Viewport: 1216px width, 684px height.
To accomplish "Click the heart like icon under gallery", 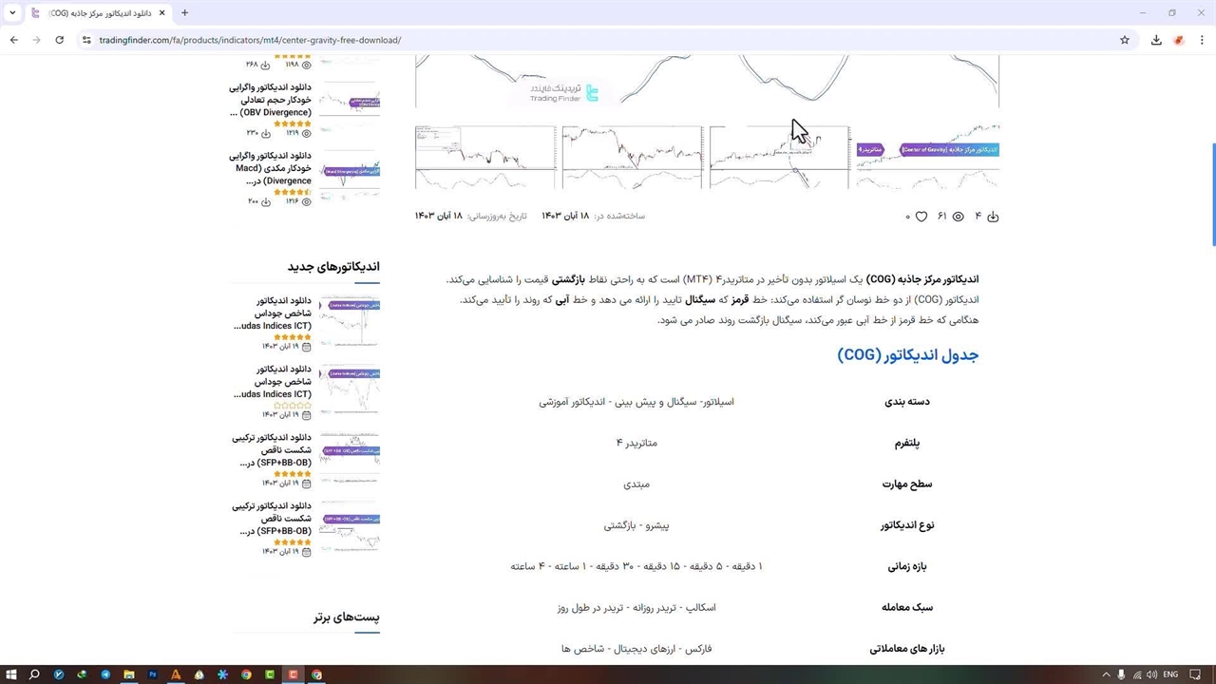I will [x=921, y=217].
